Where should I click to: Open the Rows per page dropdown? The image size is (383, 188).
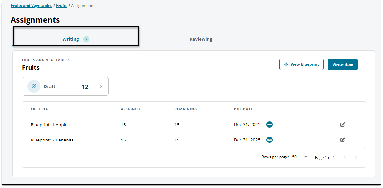pyautogui.click(x=300, y=157)
